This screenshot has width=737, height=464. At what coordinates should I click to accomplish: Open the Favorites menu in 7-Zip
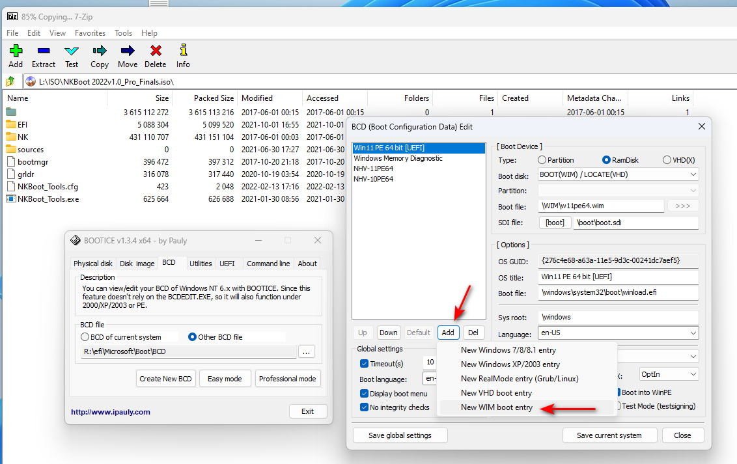click(x=90, y=33)
